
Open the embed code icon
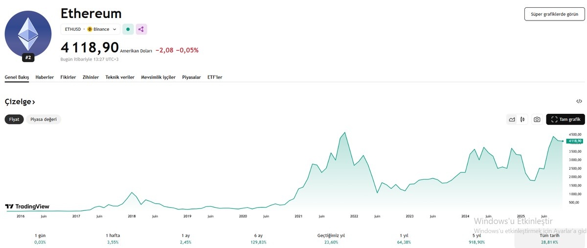click(579, 102)
